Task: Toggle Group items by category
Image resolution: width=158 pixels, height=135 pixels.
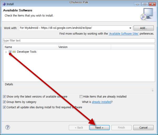Action: point(4,102)
